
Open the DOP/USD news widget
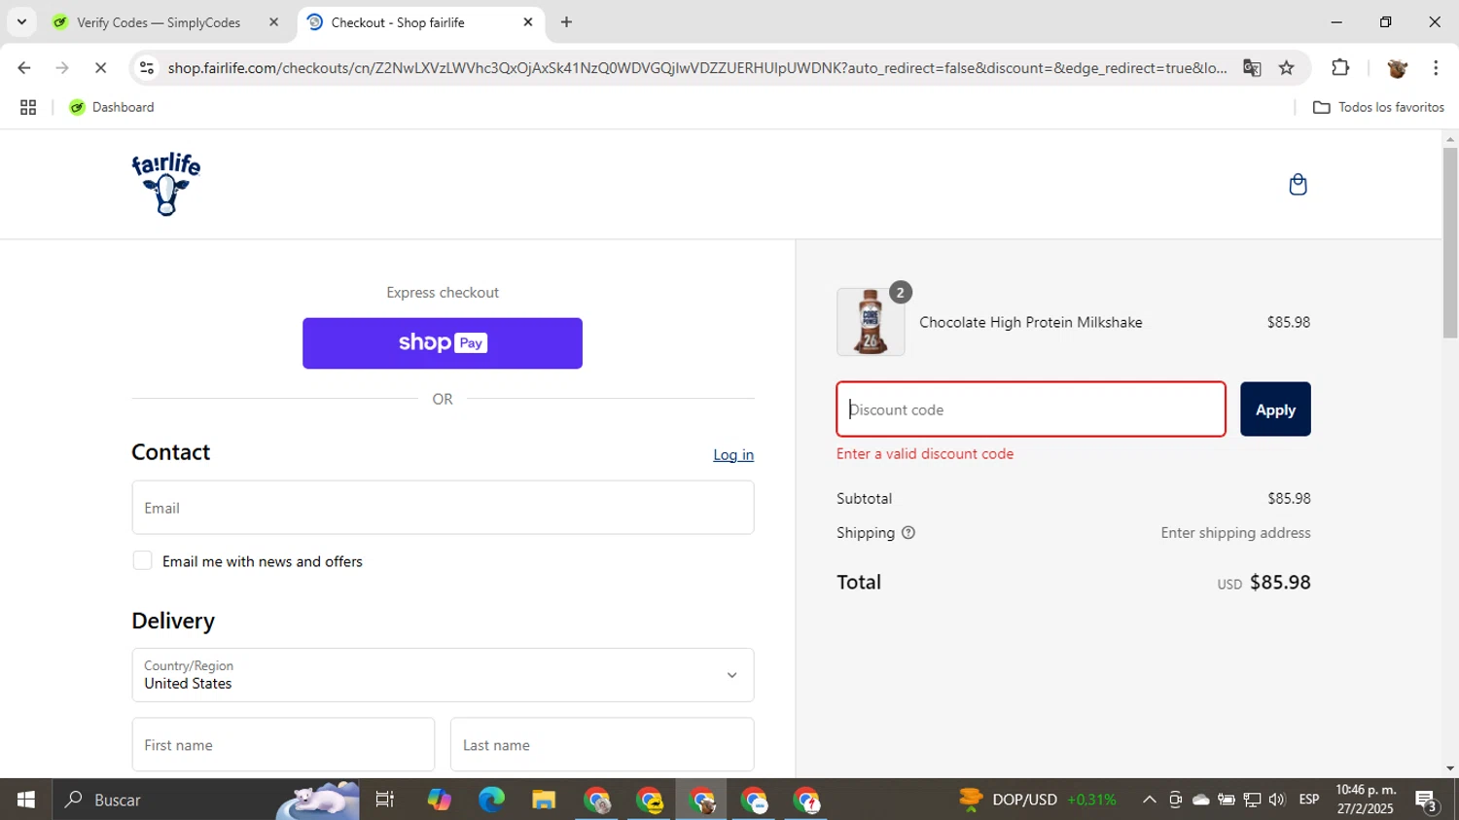pyautogui.click(x=1037, y=800)
